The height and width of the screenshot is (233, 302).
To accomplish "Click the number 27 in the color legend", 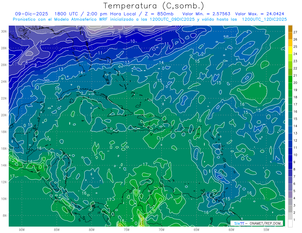I will click(x=295, y=32).
